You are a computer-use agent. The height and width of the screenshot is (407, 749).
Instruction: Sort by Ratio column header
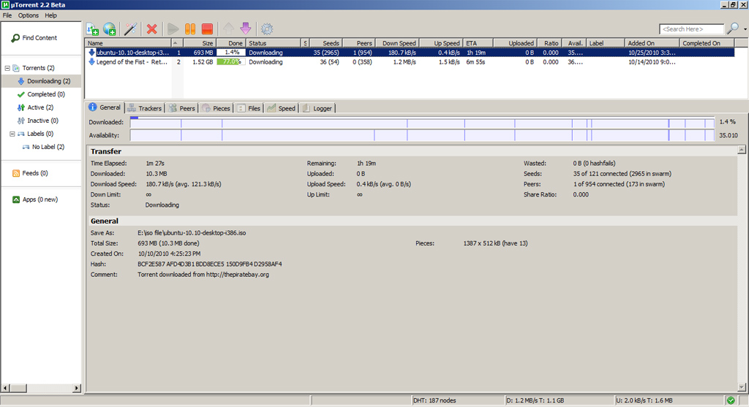pyautogui.click(x=549, y=43)
